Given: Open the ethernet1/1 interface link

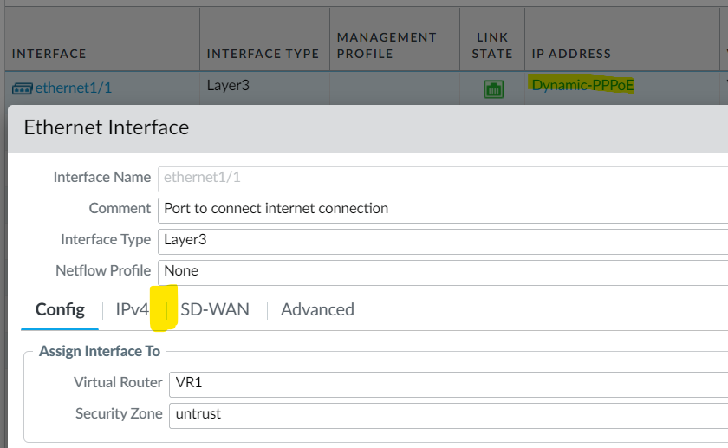Looking at the screenshot, I should click(73, 88).
